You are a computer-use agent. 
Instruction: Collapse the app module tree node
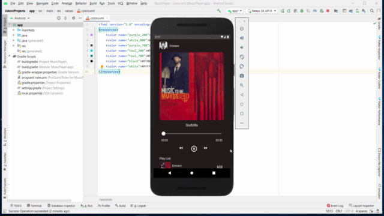tap(10, 25)
